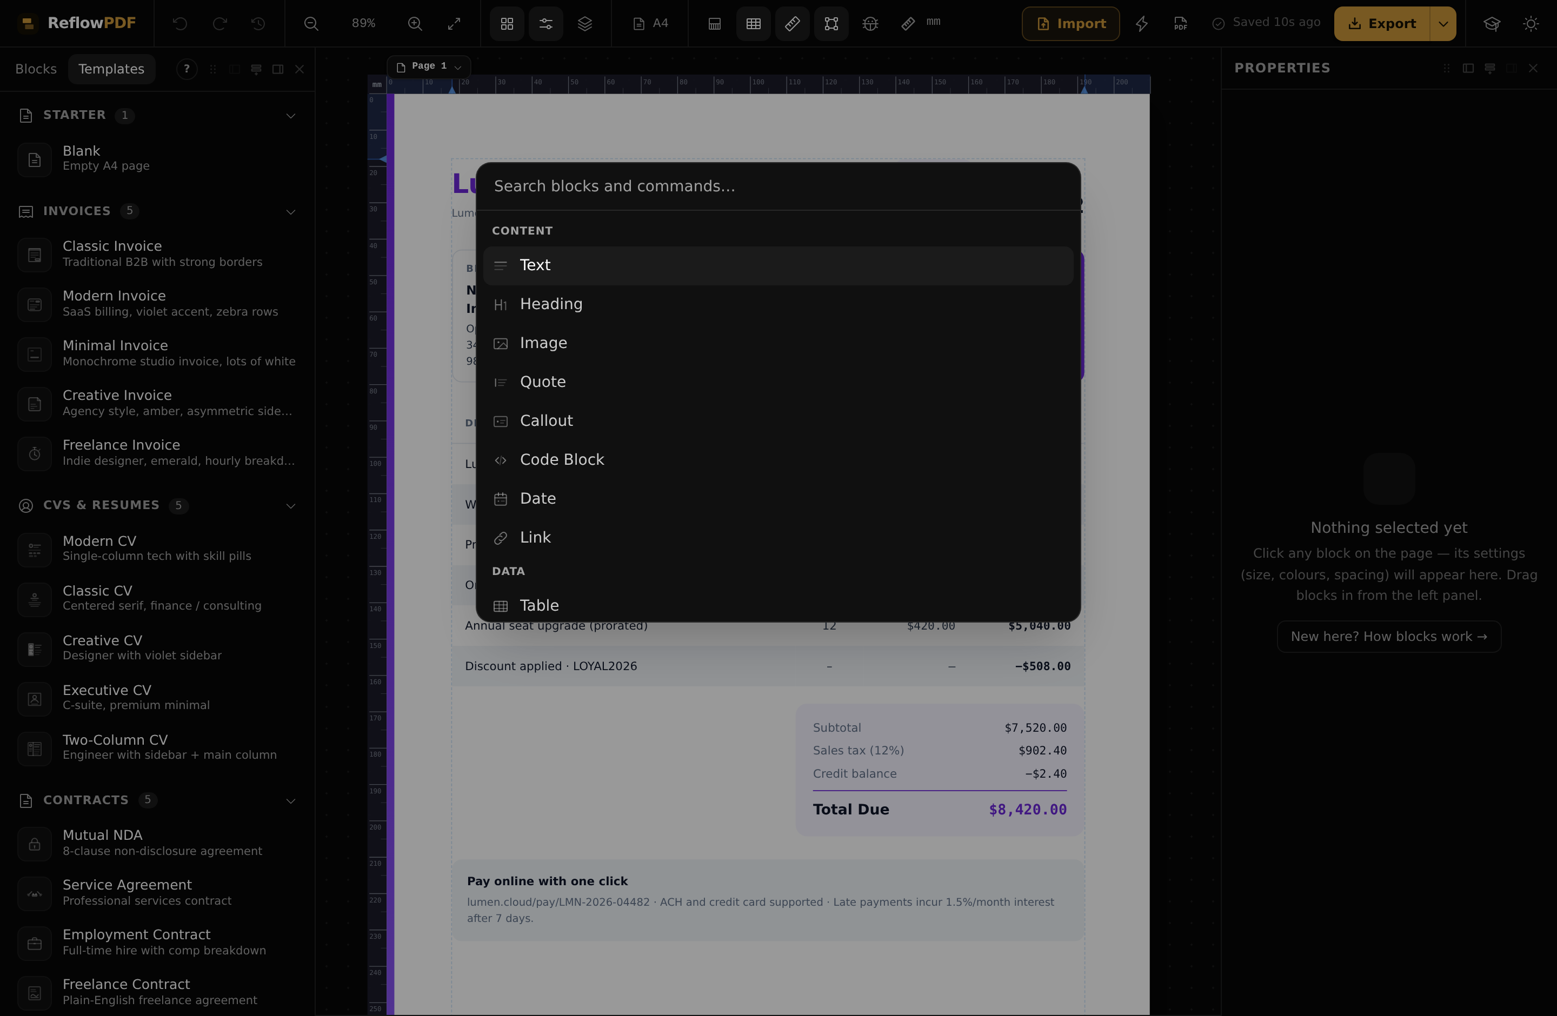Image resolution: width=1557 pixels, height=1016 pixels.
Task: Click the drag grip on Properties panel header
Action: click(1446, 68)
